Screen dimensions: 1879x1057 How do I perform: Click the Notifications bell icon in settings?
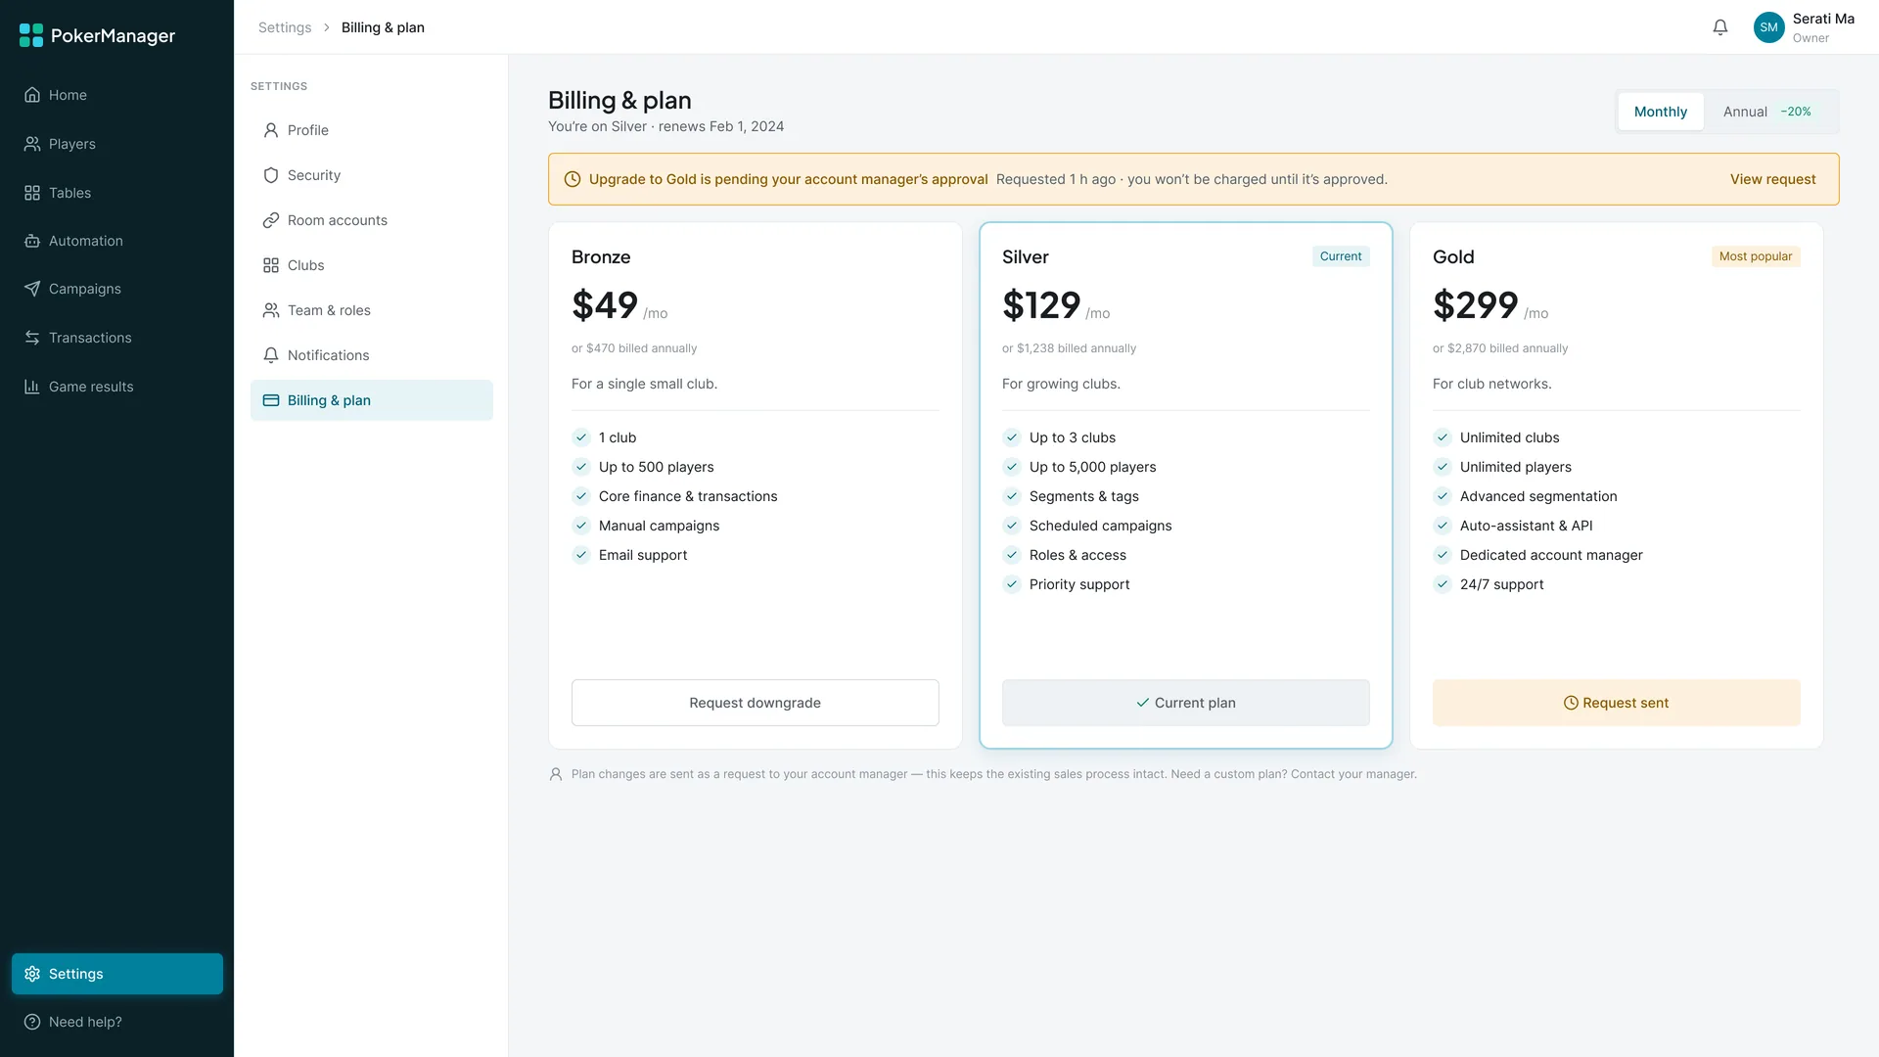click(271, 355)
